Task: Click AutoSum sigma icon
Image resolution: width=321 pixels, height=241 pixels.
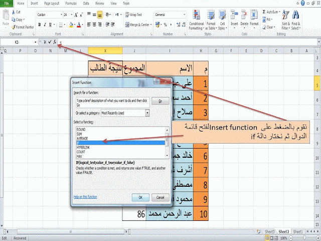Action: pyautogui.click(x=264, y=12)
